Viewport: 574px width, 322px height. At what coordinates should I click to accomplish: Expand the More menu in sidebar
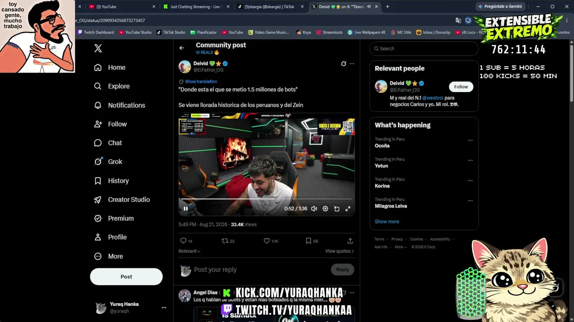(x=109, y=256)
